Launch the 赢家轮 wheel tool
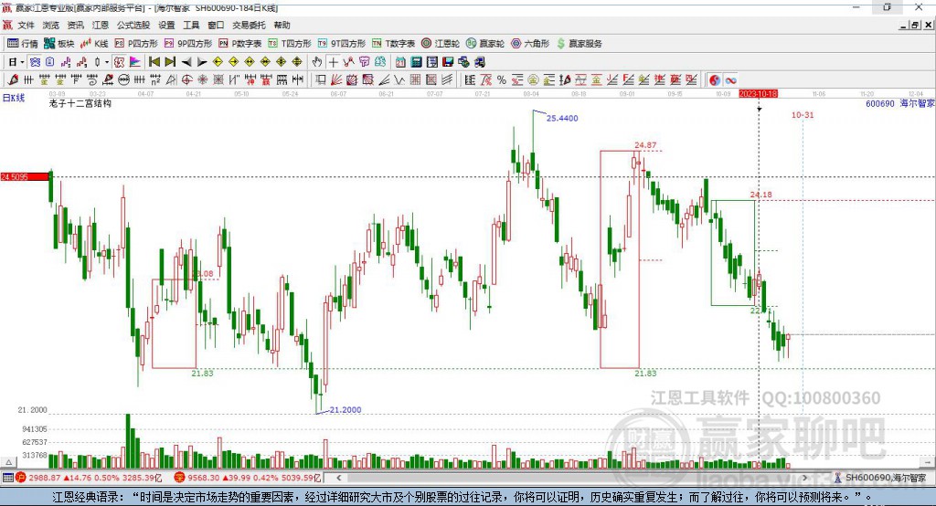Screen dimensions: 936x506 (485, 44)
